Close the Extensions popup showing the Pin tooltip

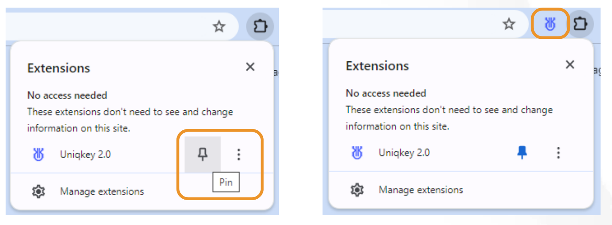click(x=250, y=67)
